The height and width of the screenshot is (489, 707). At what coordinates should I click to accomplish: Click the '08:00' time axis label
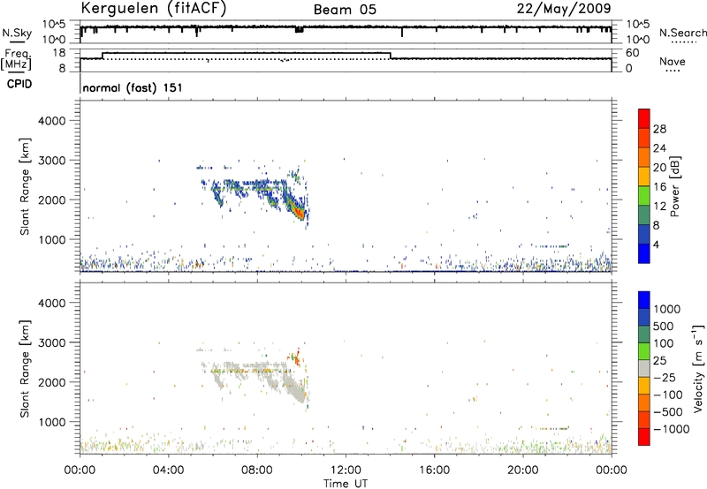(257, 470)
